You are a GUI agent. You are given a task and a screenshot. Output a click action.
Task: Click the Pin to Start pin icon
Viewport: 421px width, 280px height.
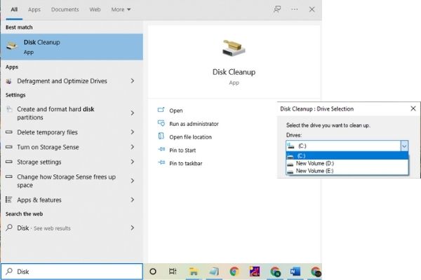pyautogui.click(x=161, y=149)
